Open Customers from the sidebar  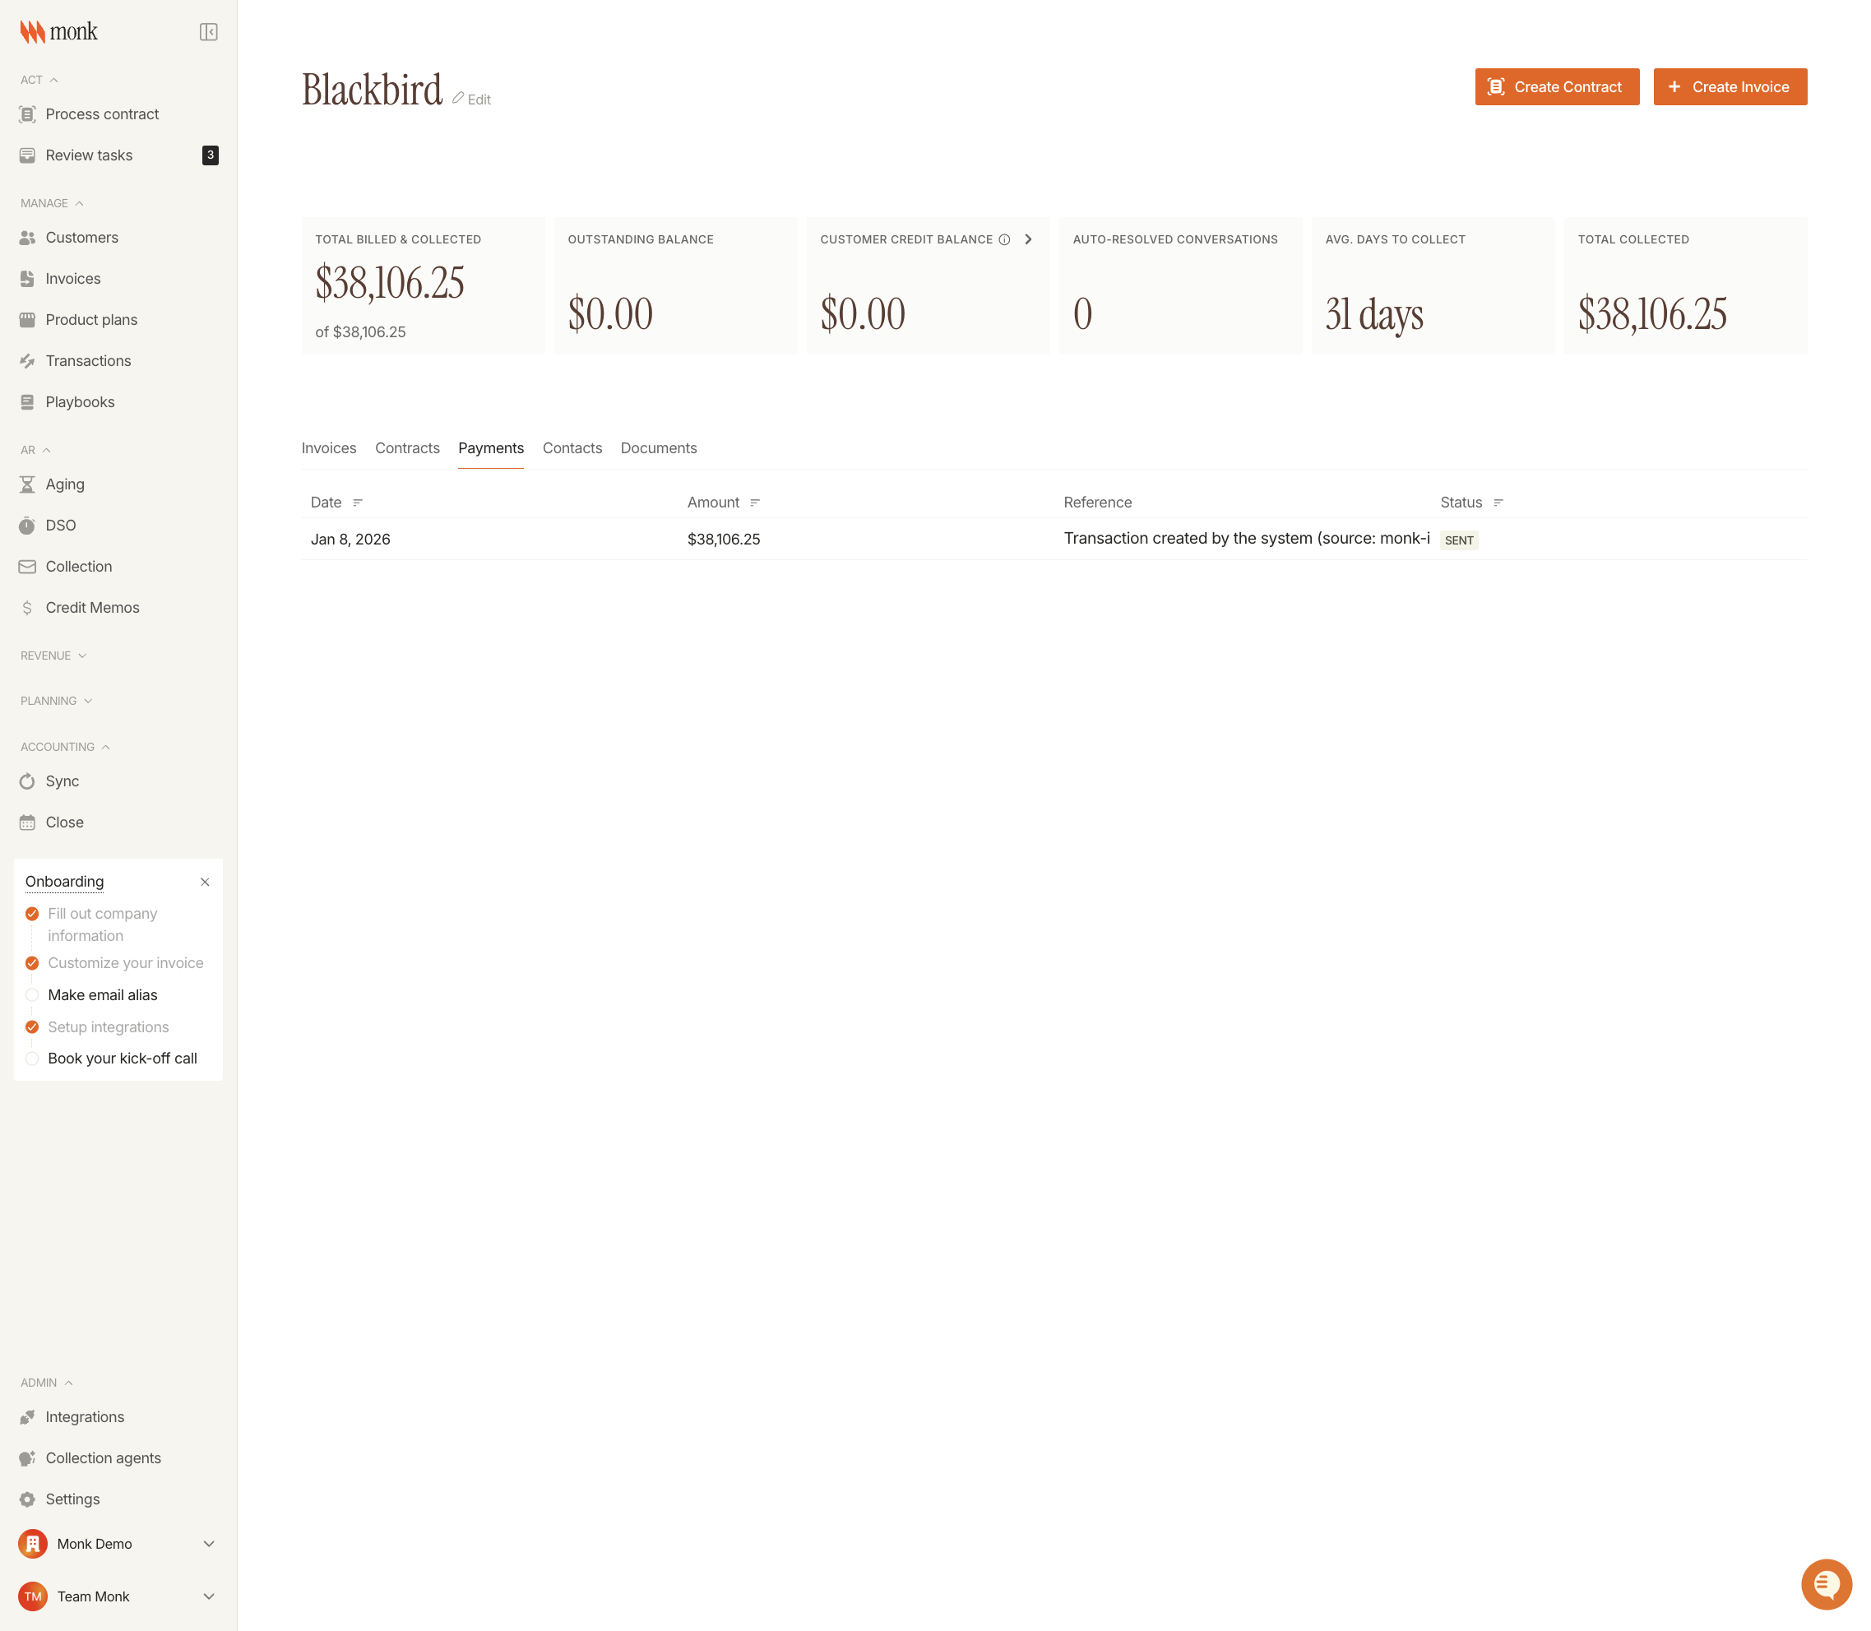82,238
